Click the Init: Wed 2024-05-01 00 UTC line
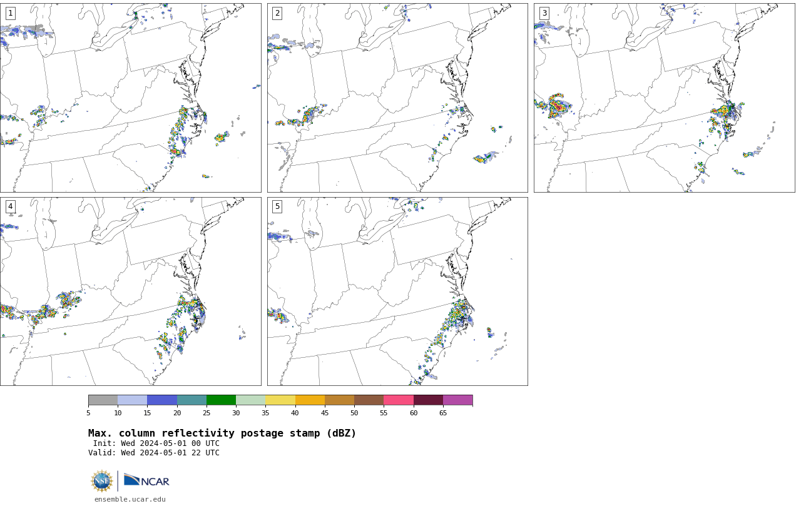Image resolution: width=801 pixels, height=506 pixels. tap(156, 443)
